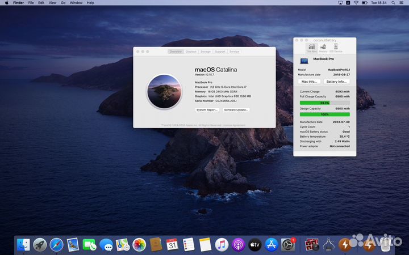
Task: Open License Agreement link
Action: pos(233,125)
